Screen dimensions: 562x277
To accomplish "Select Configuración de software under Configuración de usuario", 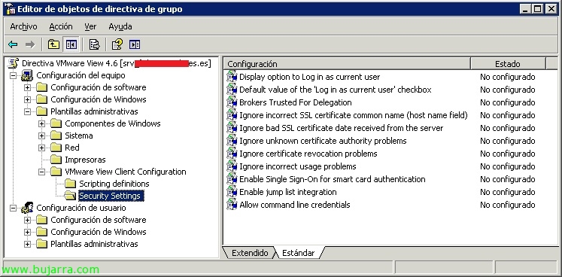I will (99, 220).
